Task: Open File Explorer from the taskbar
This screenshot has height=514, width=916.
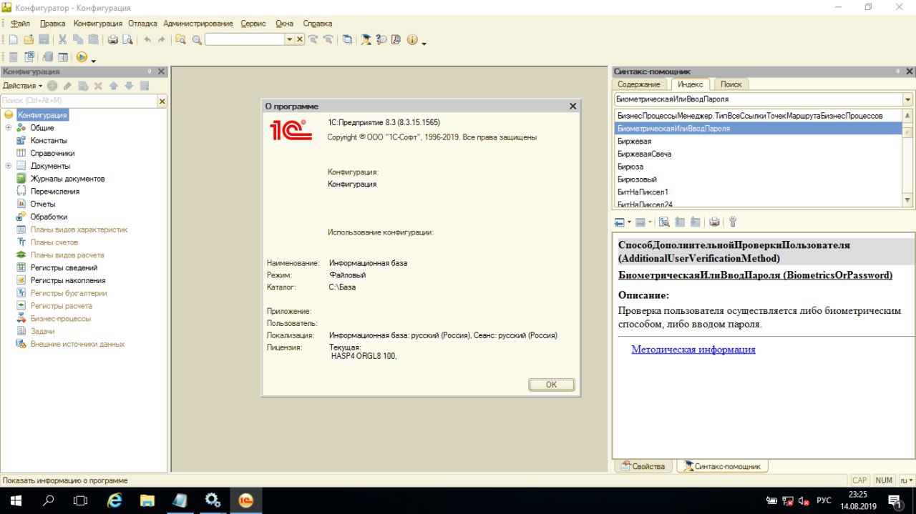Action: (x=147, y=500)
